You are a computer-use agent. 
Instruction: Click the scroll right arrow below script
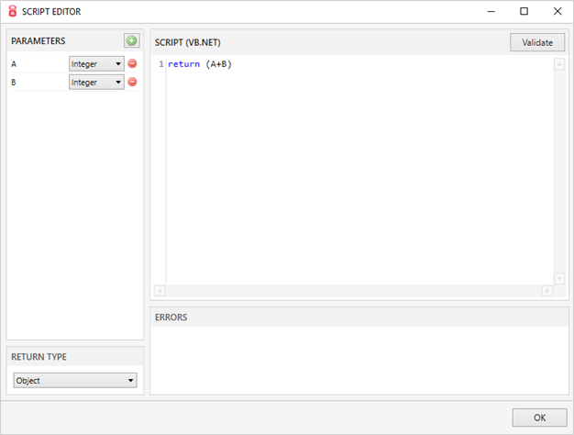547,290
